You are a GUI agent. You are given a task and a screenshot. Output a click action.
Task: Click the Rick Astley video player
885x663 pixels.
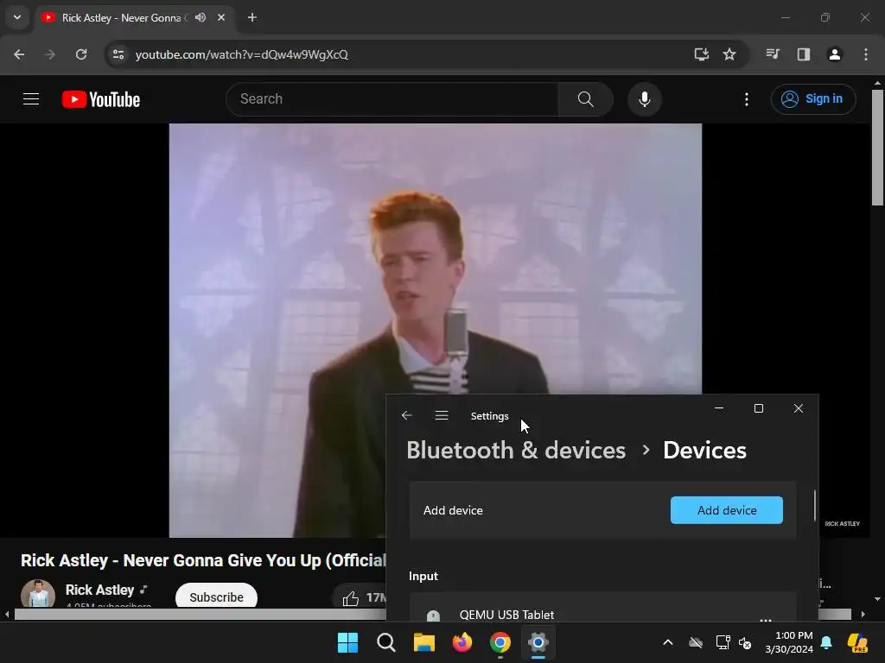click(436, 258)
